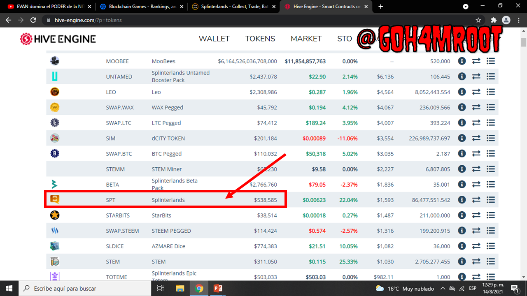Click the address bar URL

[88, 20]
